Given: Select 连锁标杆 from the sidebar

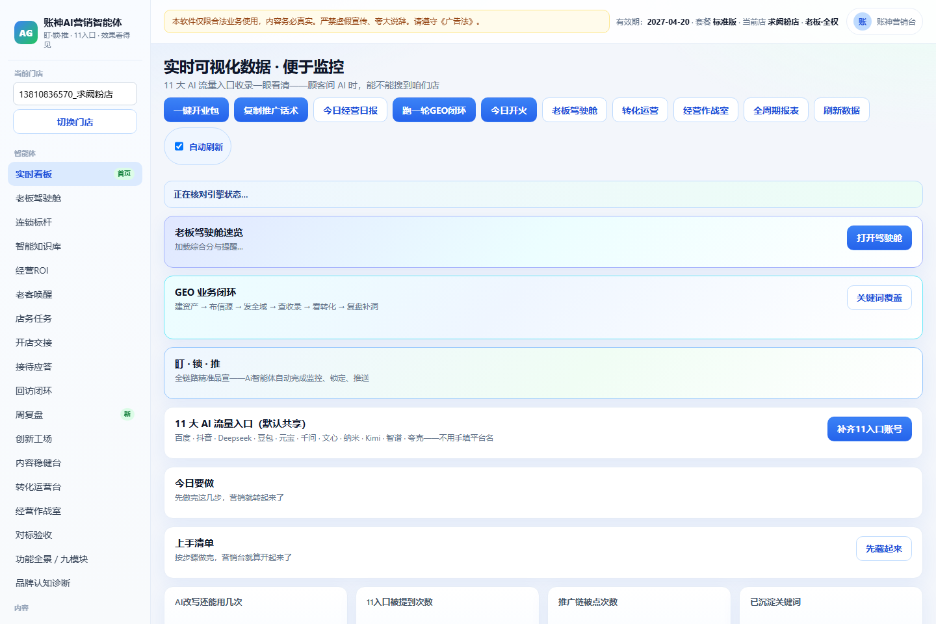Looking at the screenshot, I should (x=75, y=222).
